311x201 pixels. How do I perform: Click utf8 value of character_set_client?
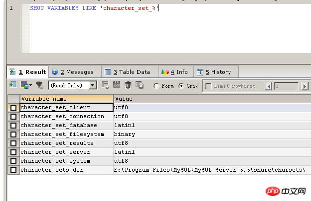(212, 107)
